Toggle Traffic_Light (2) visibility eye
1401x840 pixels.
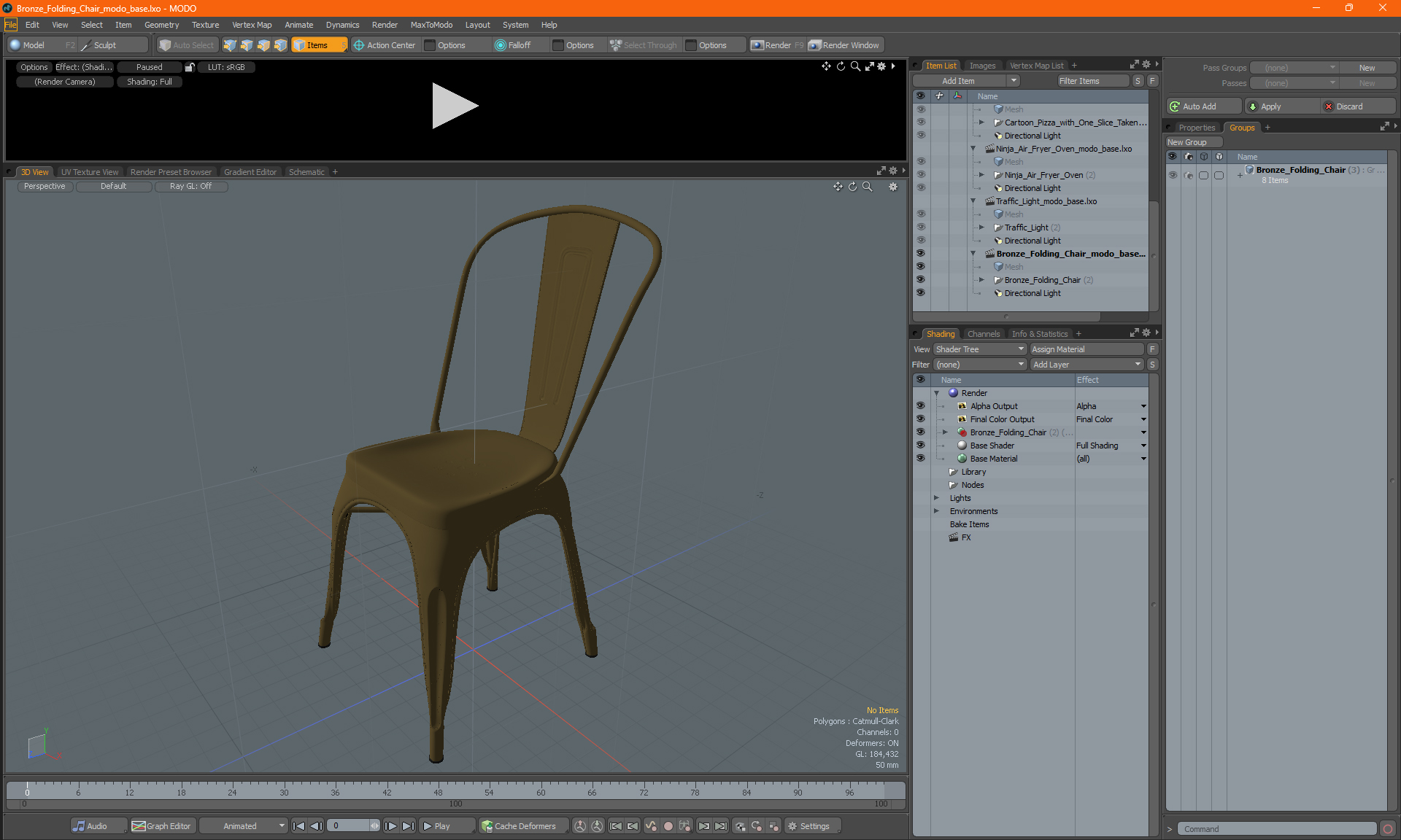tap(920, 227)
